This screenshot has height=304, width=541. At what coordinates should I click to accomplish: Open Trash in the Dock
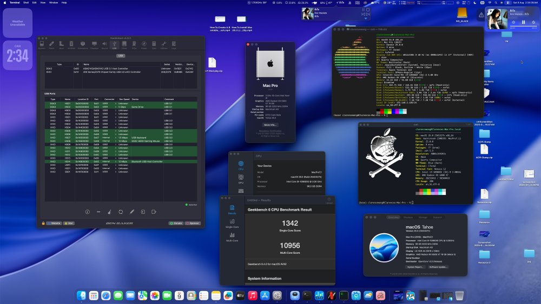click(459, 295)
